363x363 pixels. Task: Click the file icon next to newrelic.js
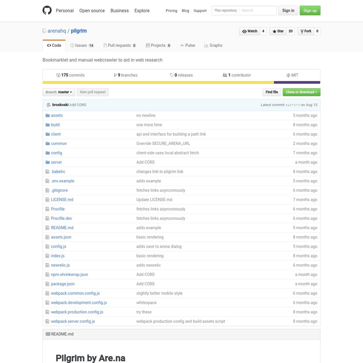click(x=47, y=265)
